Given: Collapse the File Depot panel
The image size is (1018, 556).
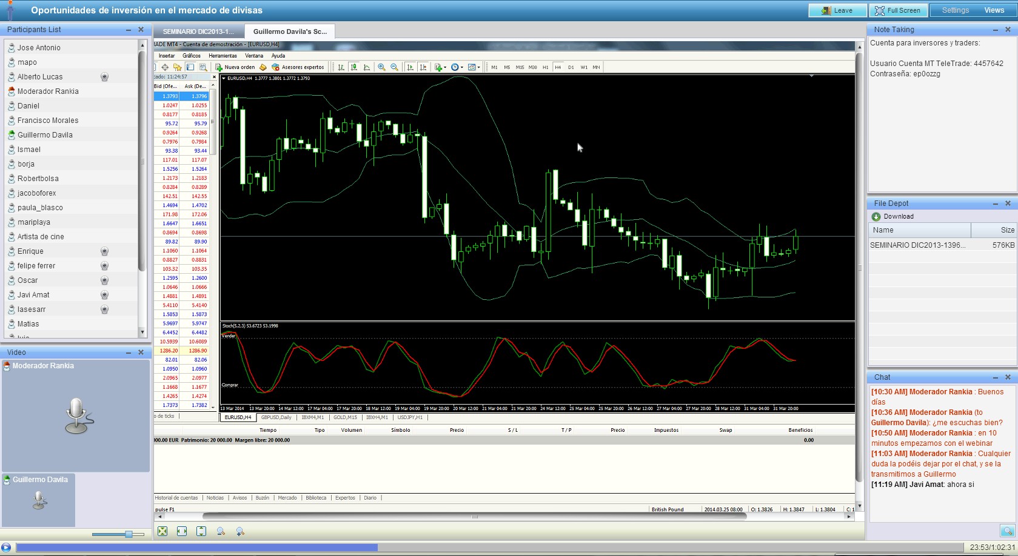Looking at the screenshot, I should point(996,204).
